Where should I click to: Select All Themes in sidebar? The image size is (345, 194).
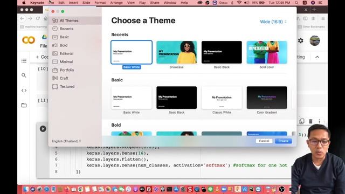click(x=75, y=20)
